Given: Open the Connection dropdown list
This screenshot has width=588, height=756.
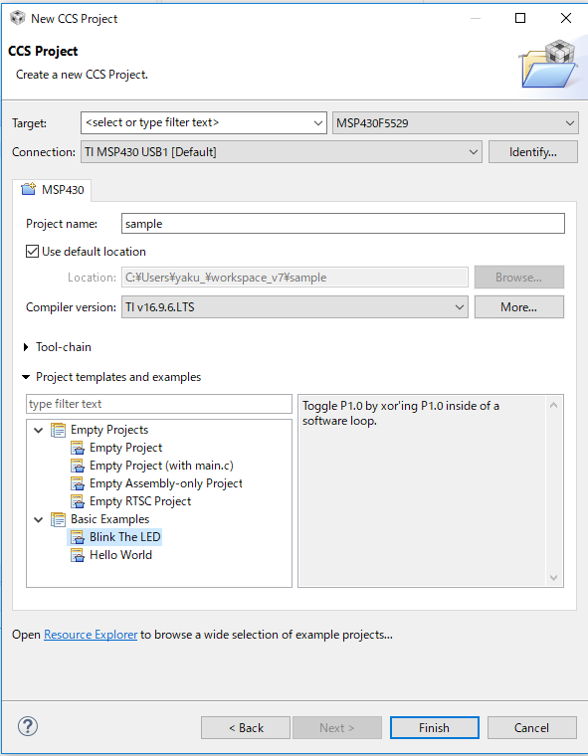Looking at the screenshot, I should [x=282, y=152].
